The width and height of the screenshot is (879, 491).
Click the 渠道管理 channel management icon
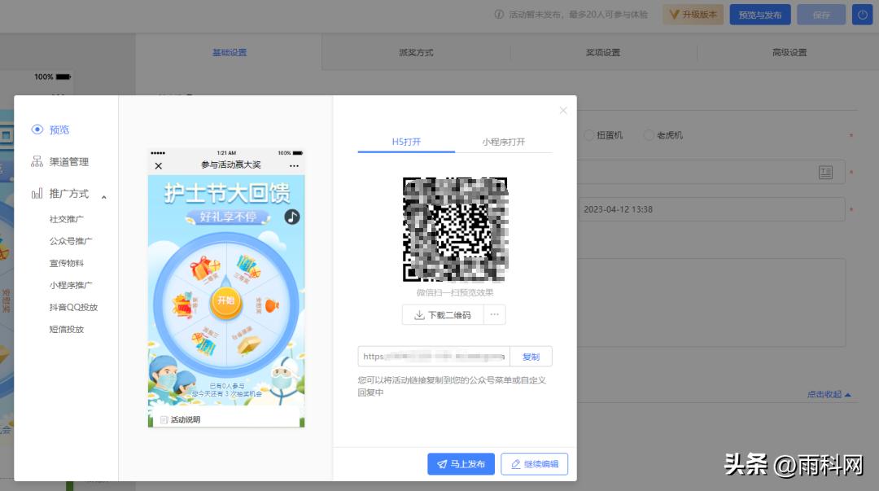tap(37, 160)
